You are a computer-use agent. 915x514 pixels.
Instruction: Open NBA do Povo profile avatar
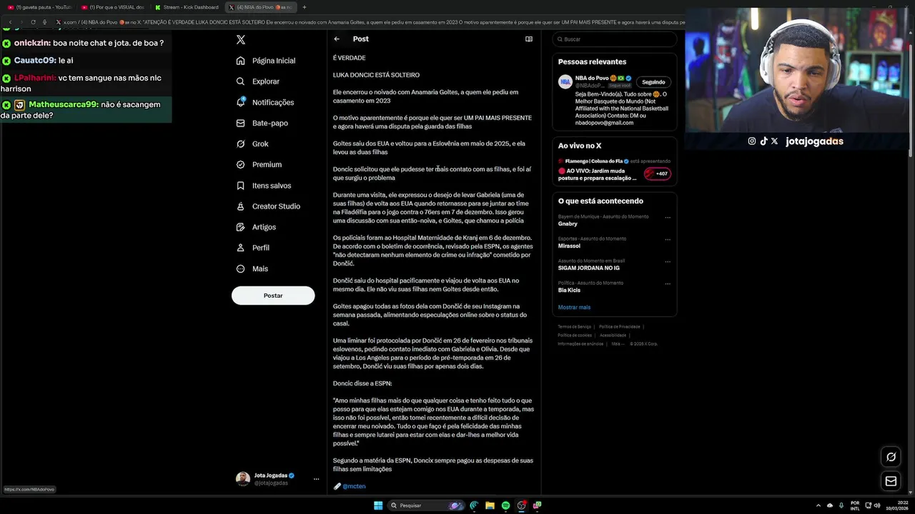click(x=565, y=81)
